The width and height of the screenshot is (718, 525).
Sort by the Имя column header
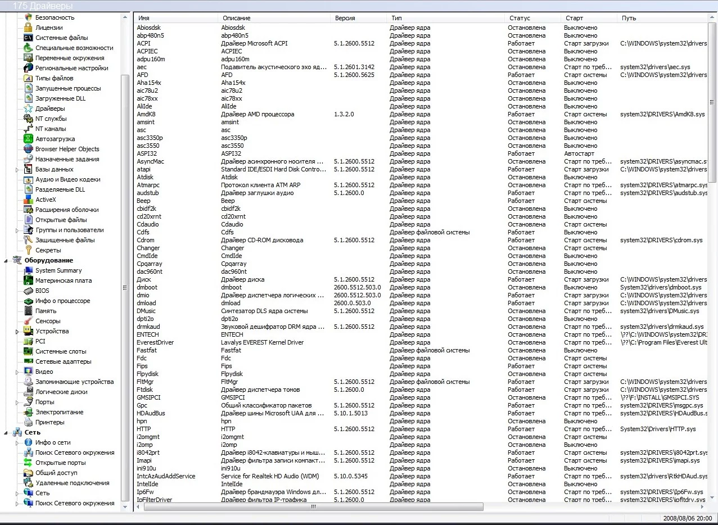click(176, 18)
